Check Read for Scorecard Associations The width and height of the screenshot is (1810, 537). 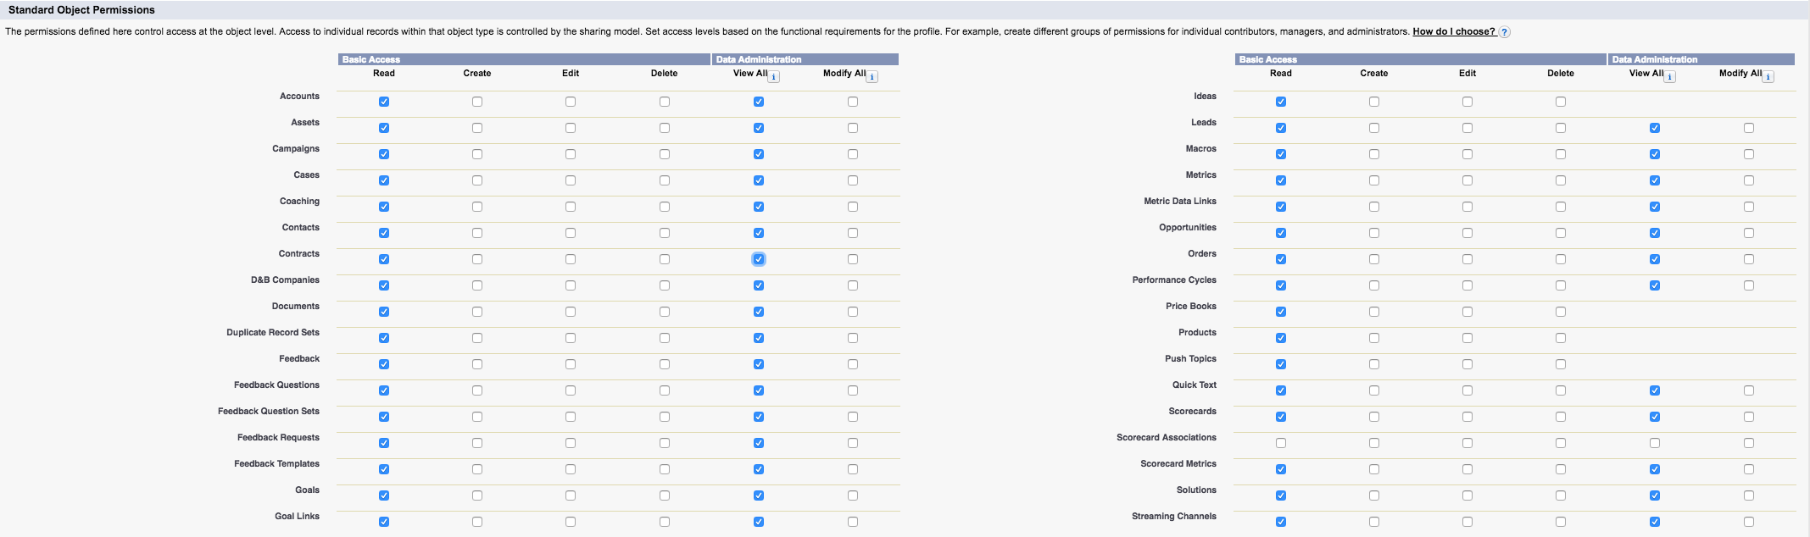[x=1281, y=443]
